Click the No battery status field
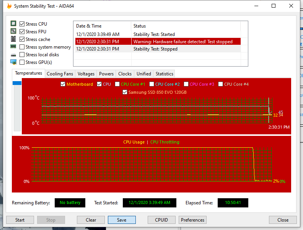 click(x=70, y=202)
